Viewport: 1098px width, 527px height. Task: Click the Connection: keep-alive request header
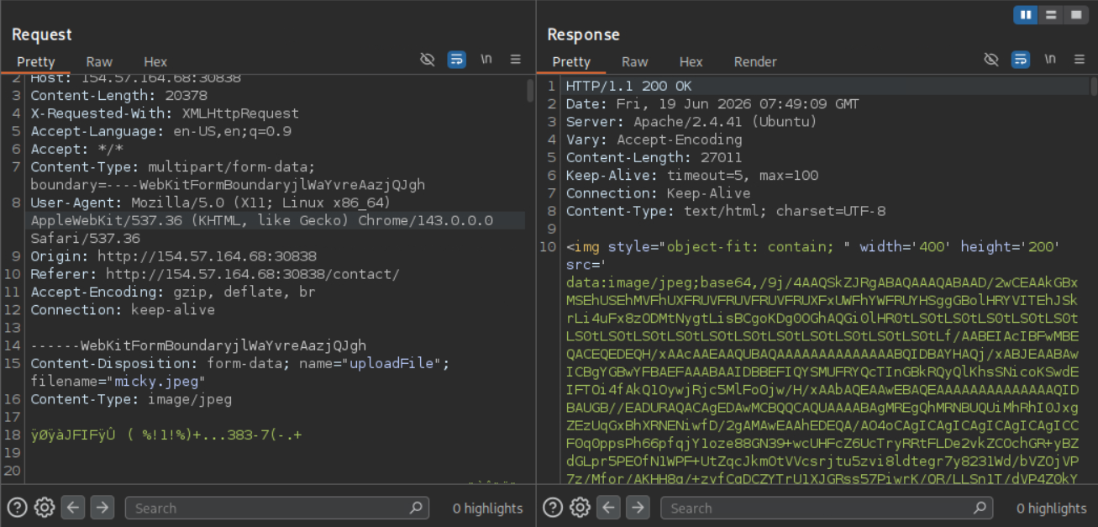pyautogui.click(x=123, y=309)
